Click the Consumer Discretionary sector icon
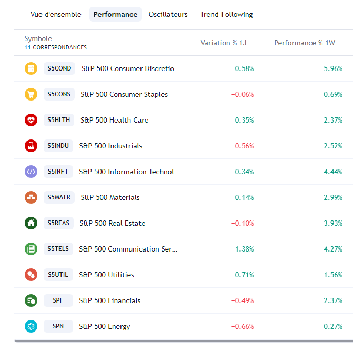The image size is (353, 361). tap(31, 68)
